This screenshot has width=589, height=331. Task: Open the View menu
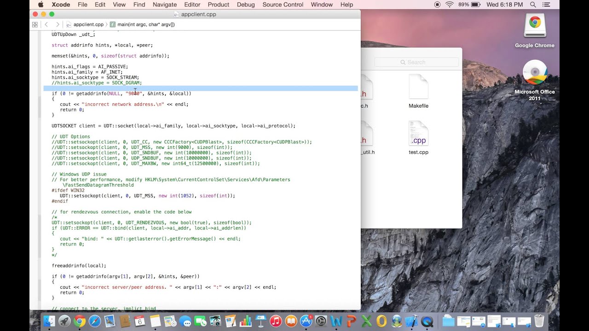pos(119,5)
